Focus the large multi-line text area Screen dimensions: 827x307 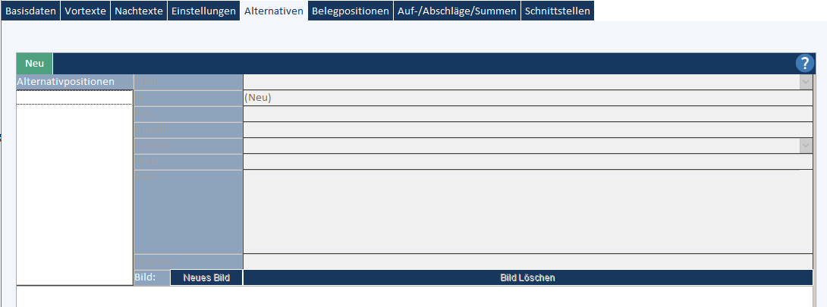527,211
